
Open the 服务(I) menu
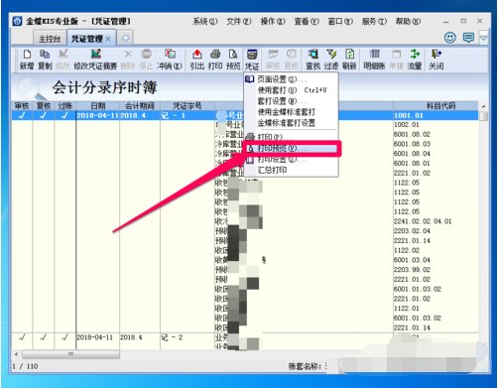coord(374,22)
